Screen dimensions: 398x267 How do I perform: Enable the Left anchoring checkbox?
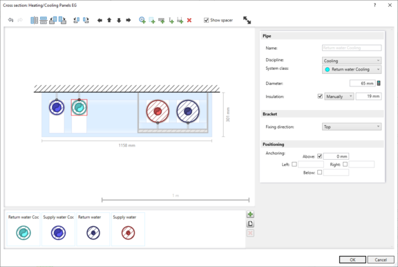[x=294, y=164]
